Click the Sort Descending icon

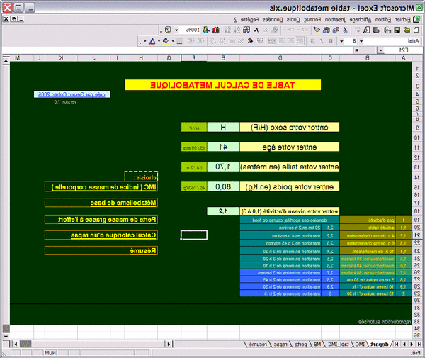coord(229,30)
